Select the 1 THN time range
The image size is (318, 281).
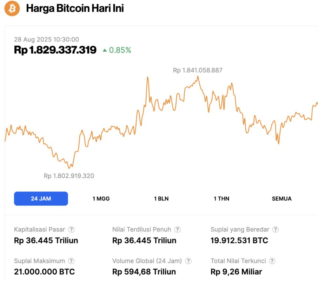tap(222, 198)
